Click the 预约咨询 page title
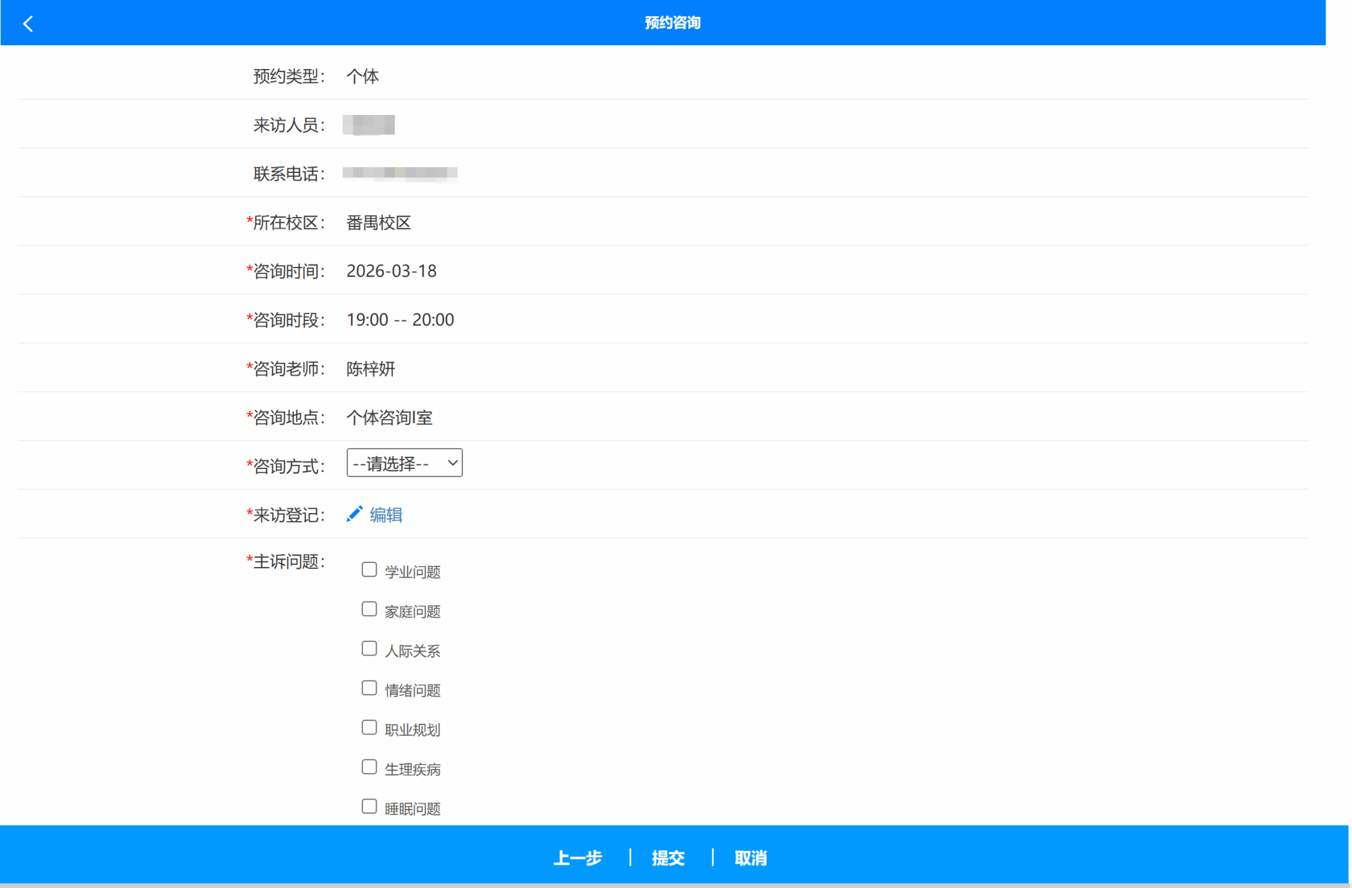 coord(672,23)
